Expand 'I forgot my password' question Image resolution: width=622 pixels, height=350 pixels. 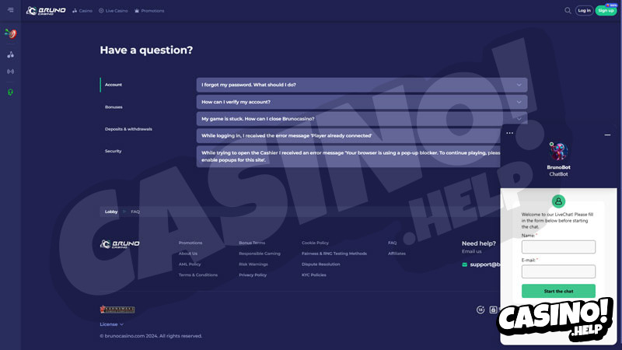tap(362, 85)
